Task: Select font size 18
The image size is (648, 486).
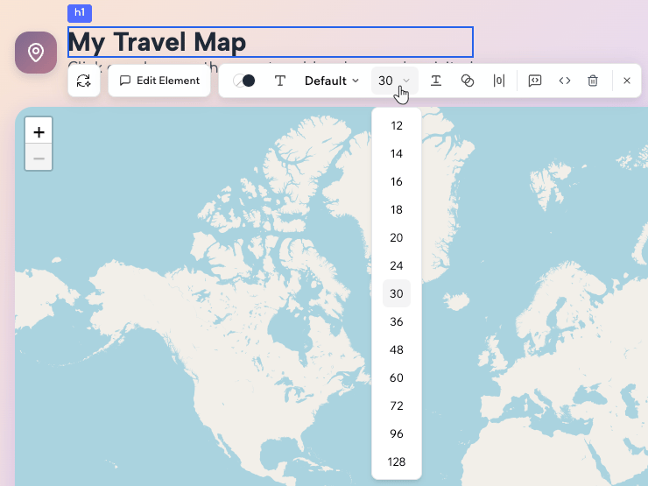Action: click(x=397, y=210)
